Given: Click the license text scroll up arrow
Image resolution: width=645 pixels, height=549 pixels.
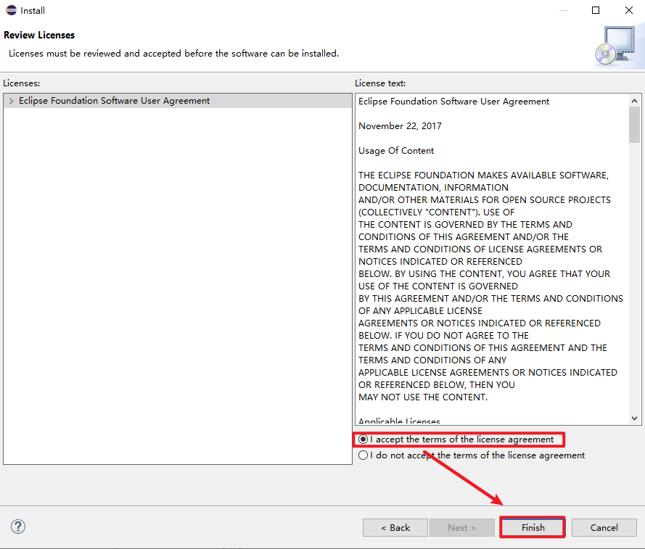Looking at the screenshot, I should click(x=635, y=100).
